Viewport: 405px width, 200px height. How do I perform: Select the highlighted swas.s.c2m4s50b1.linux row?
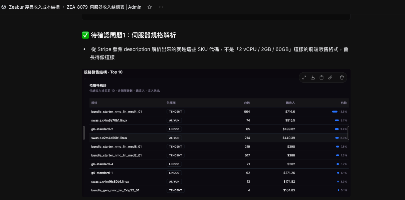[x=217, y=138]
